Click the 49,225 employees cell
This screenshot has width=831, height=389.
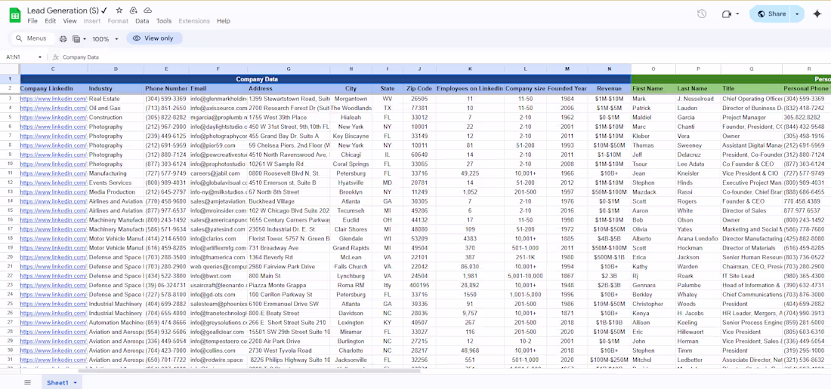tap(470, 173)
